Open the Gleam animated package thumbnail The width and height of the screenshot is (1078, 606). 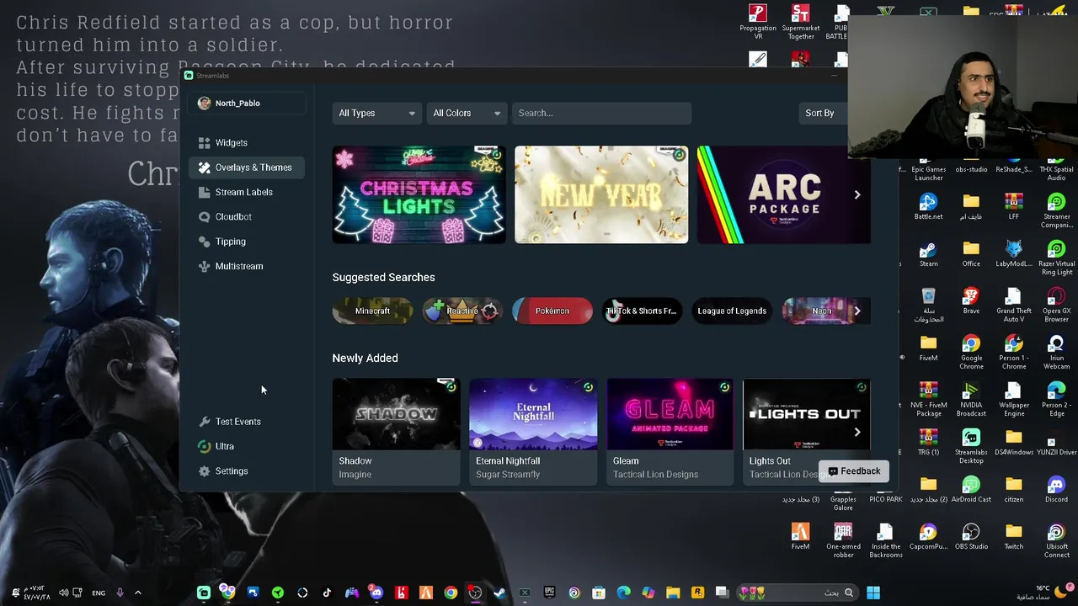tap(670, 414)
